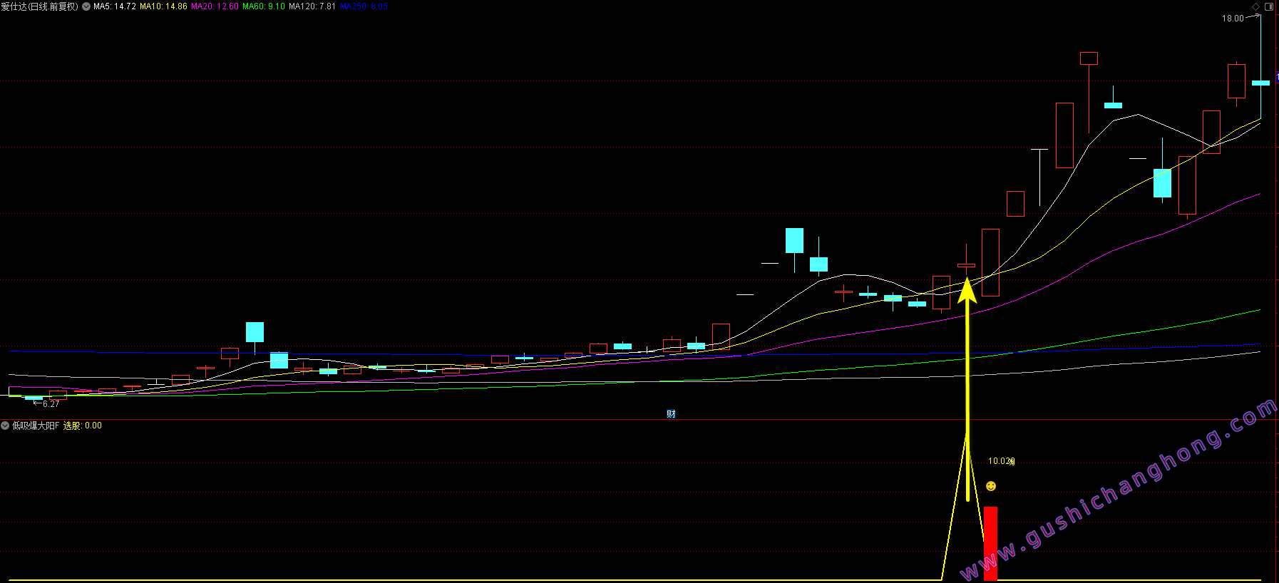The height and width of the screenshot is (583, 1279).
Task: Click the 18.00 high price label
Action: click(x=1233, y=19)
